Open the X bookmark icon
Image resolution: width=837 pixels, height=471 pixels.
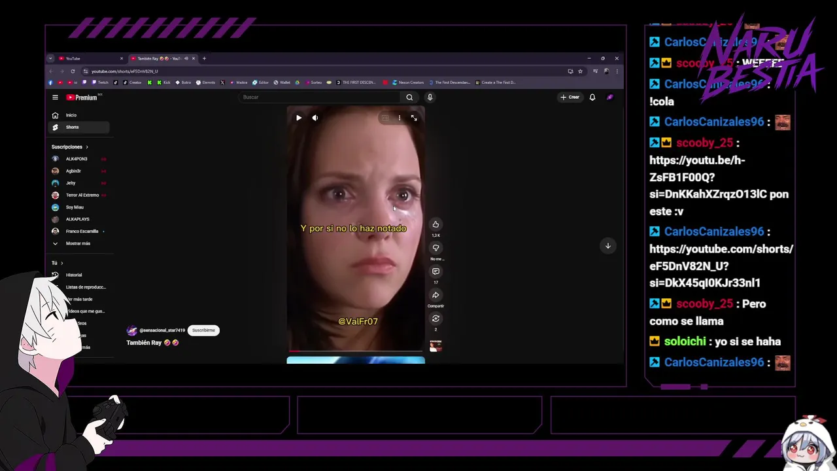(x=222, y=82)
